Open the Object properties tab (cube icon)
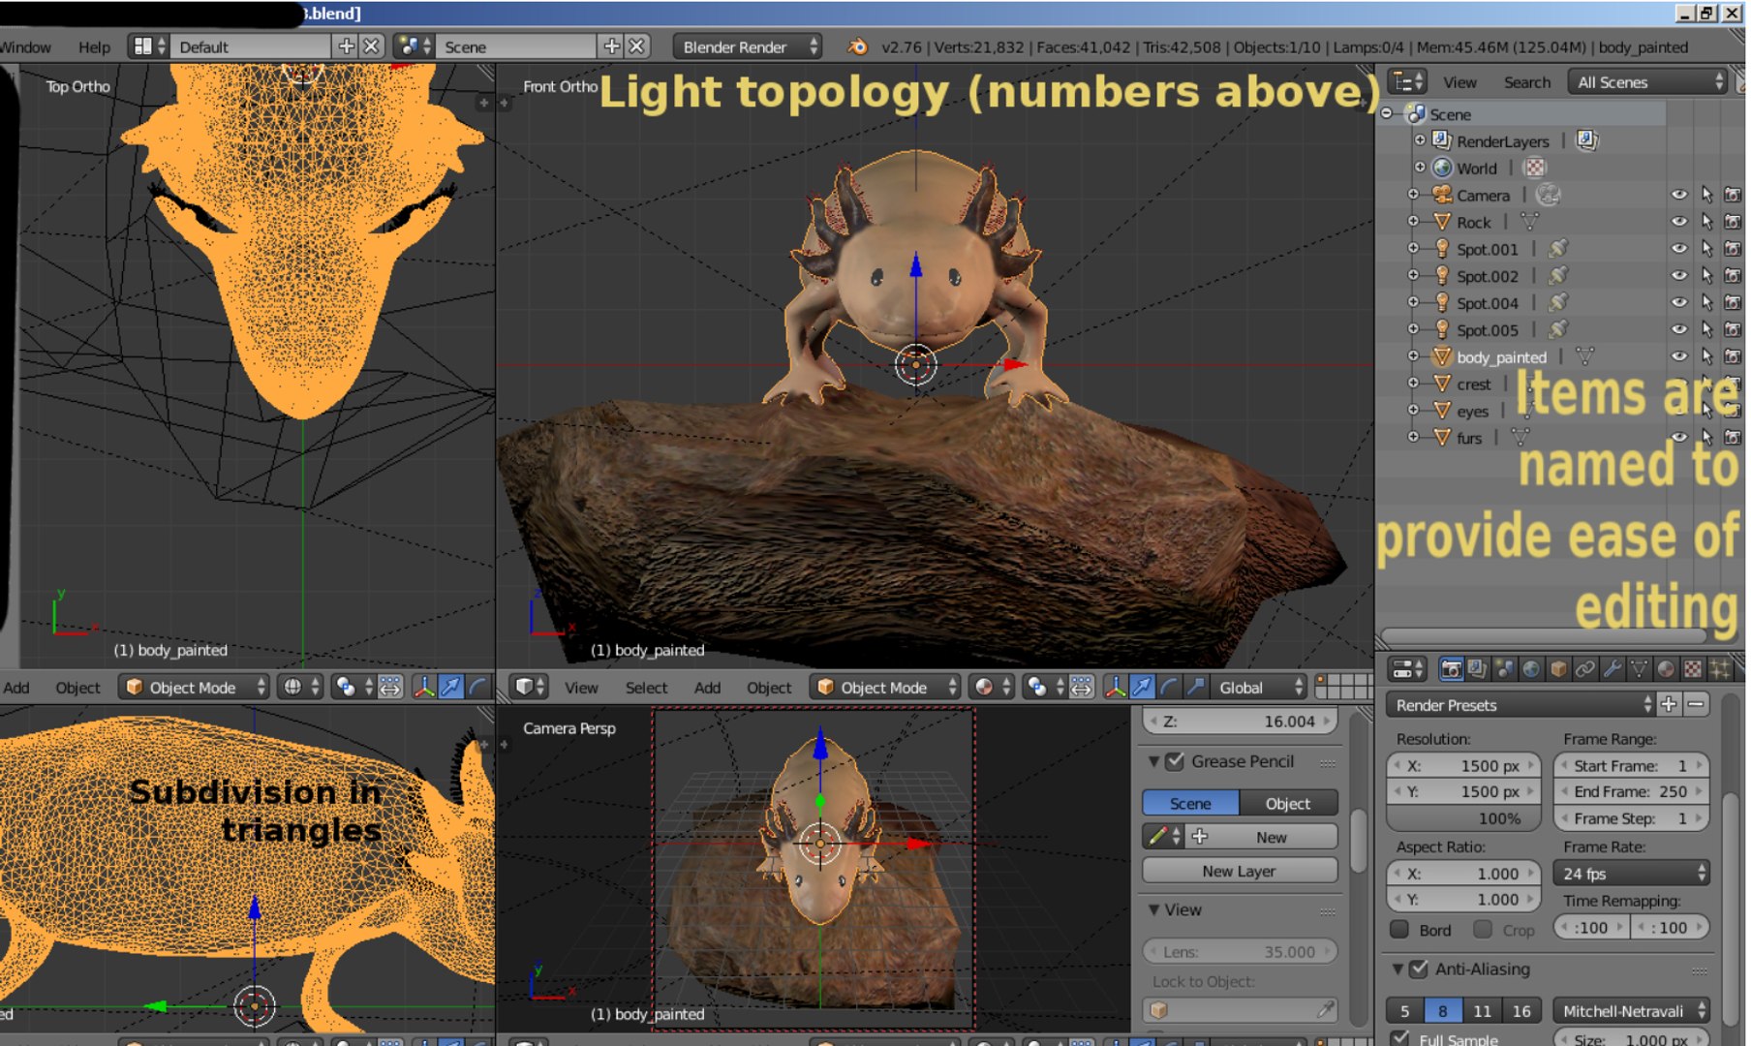This screenshot has width=1751, height=1046. click(x=1558, y=669)
